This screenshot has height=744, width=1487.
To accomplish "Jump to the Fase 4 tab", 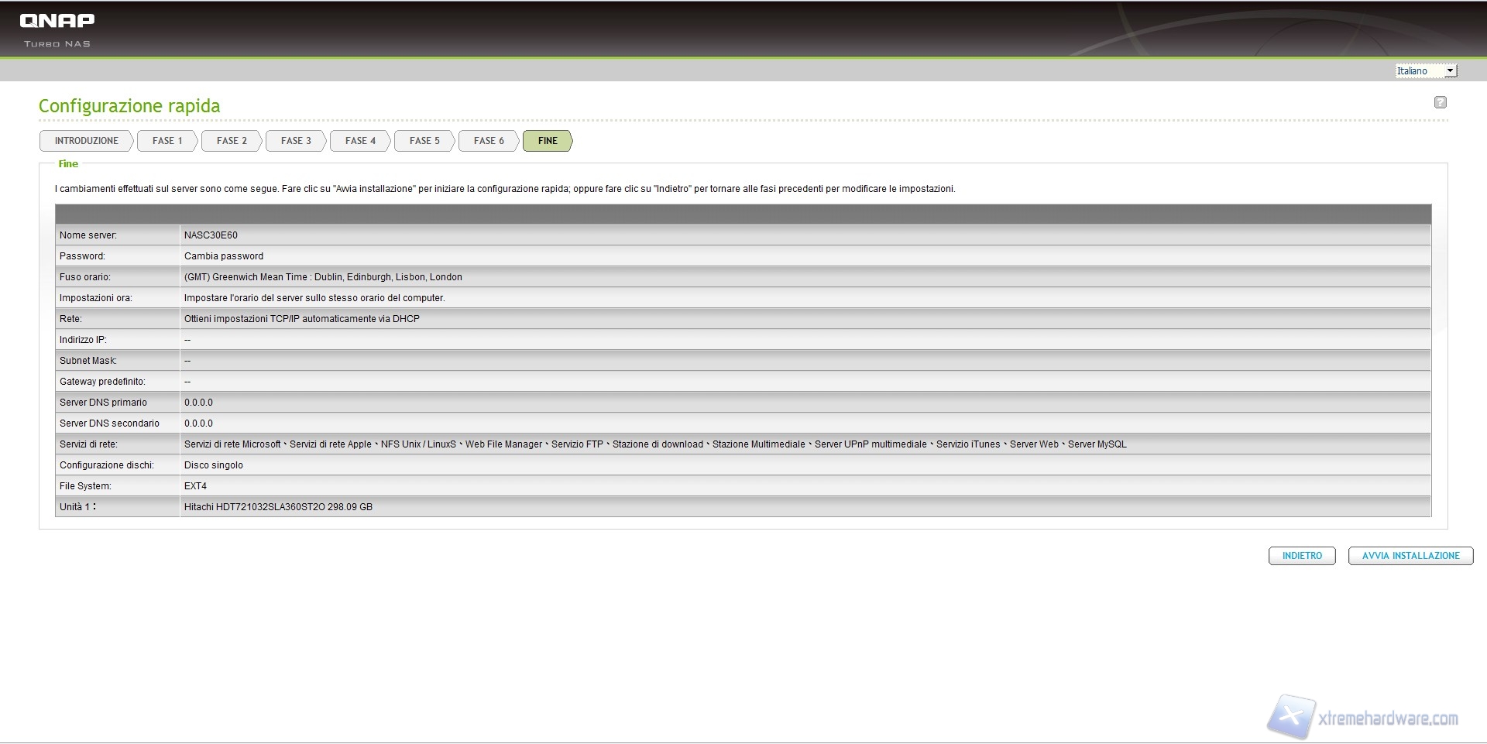I will pos(360,141).
